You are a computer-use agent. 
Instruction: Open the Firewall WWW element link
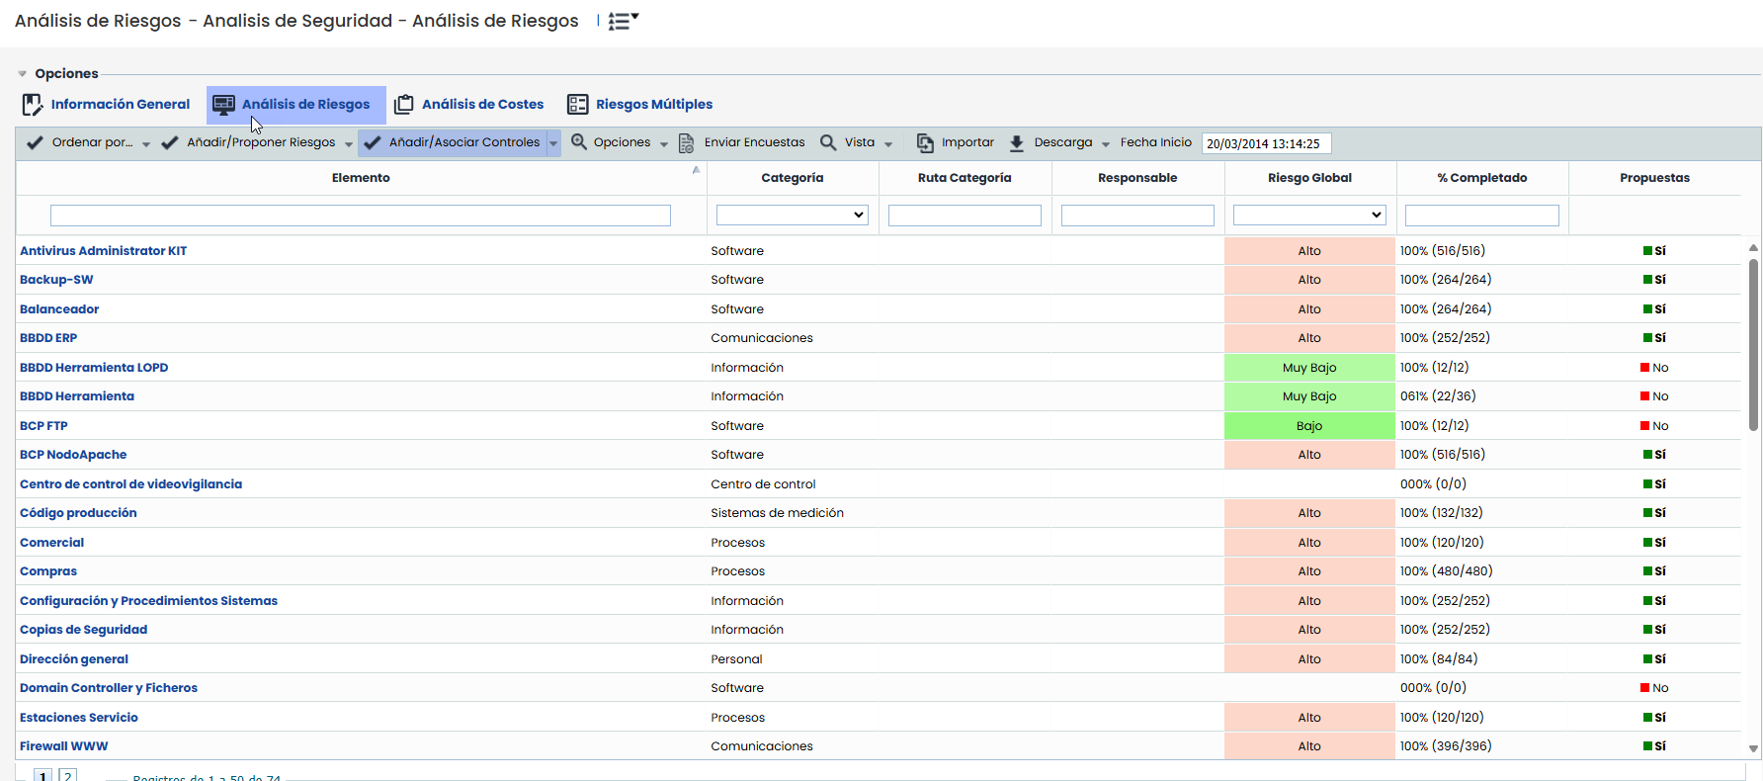(63, 746)
